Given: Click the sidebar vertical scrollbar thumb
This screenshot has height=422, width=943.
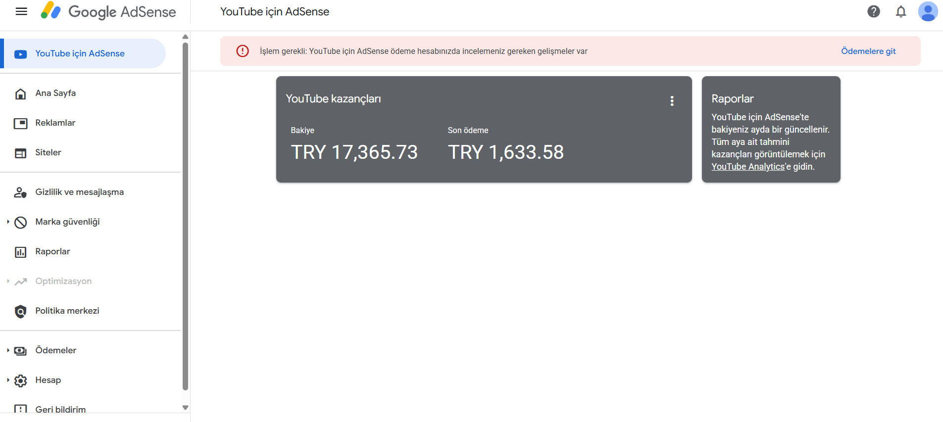Looking at the screenshot, I should click(x=185, y=217).
